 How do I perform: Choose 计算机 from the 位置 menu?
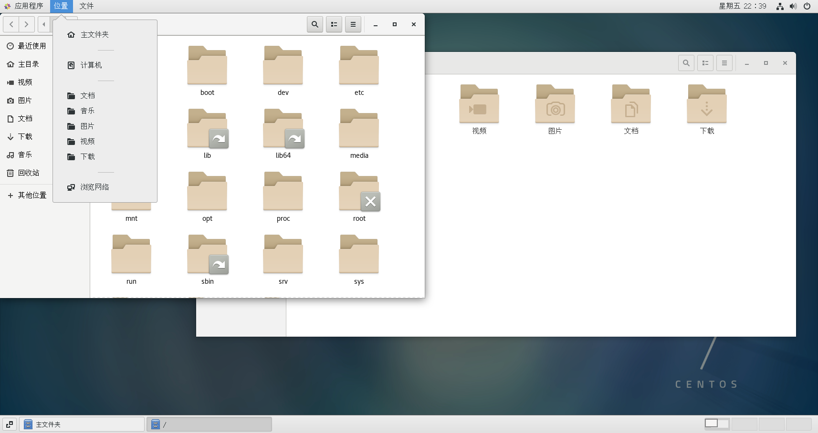[105, 65]
